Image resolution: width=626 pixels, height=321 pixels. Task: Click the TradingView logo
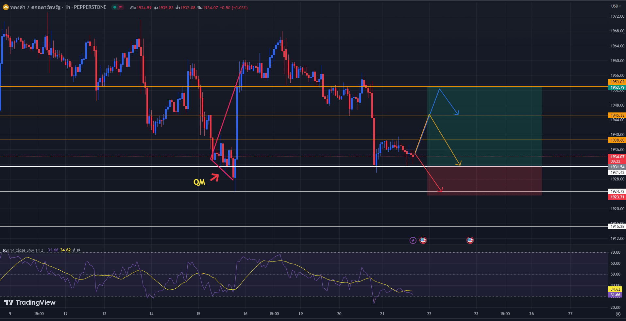click(30, 302)
